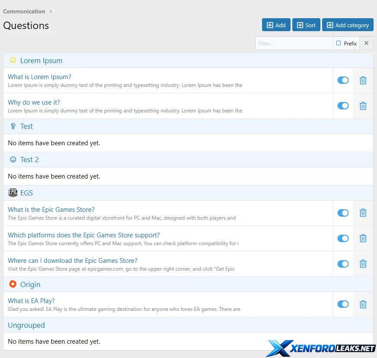Open the EGS category heading
377x358 pixels.
26,193
